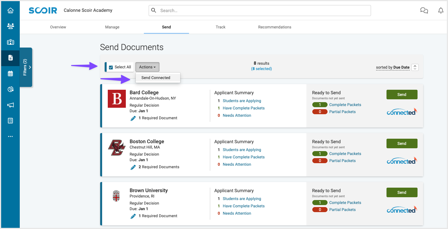Open Boston College Partial Packets link

pos(342,161)
